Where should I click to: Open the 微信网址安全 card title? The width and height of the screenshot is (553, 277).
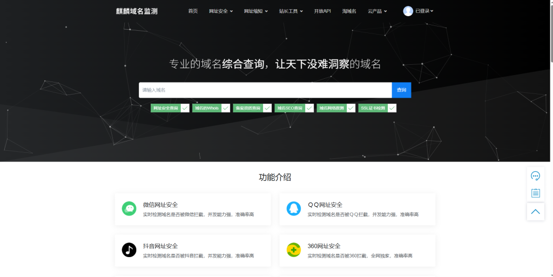click(x=160, y=205)
